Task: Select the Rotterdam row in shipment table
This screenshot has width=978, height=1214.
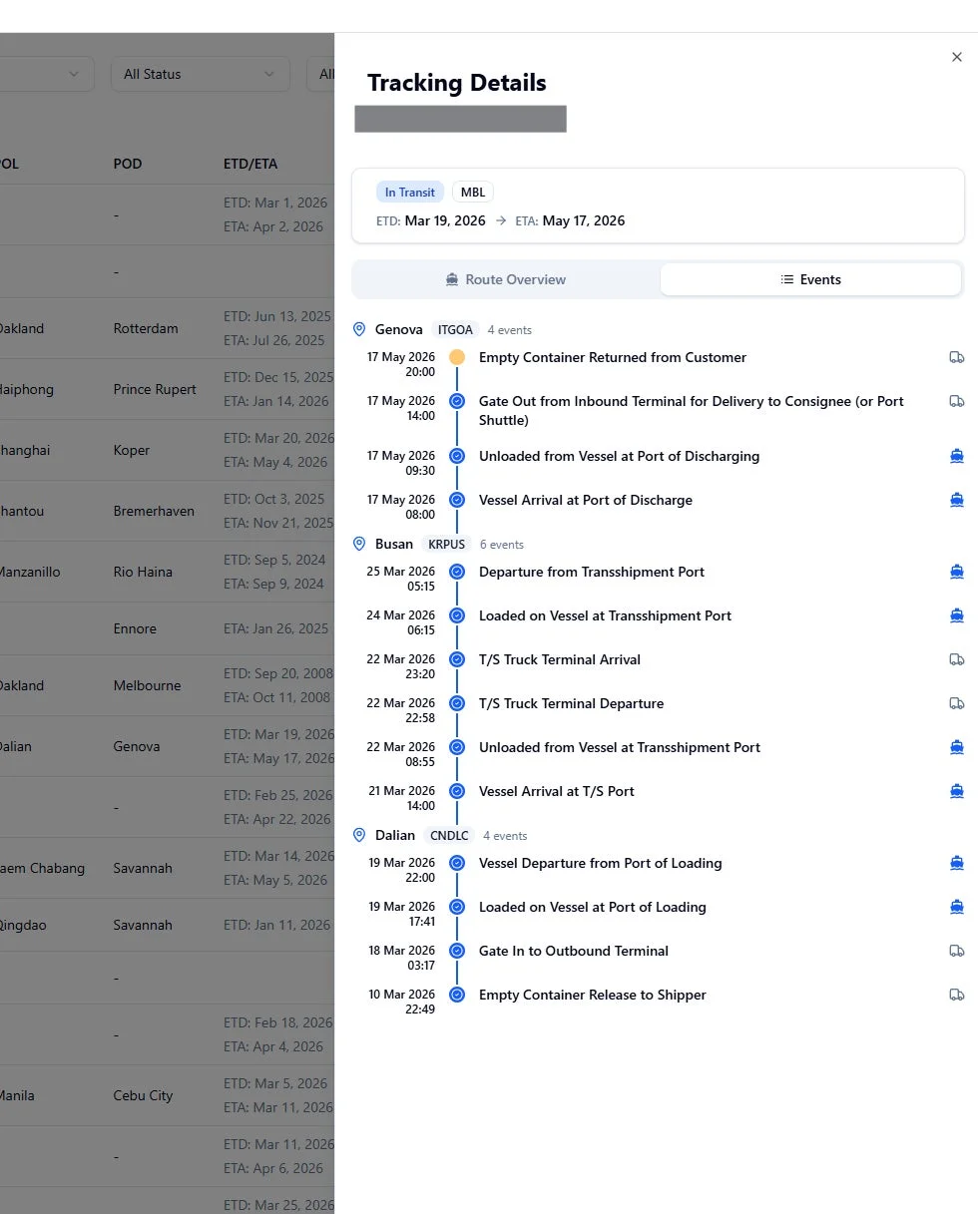Action: pyautogui.click(x=146, y=328)
